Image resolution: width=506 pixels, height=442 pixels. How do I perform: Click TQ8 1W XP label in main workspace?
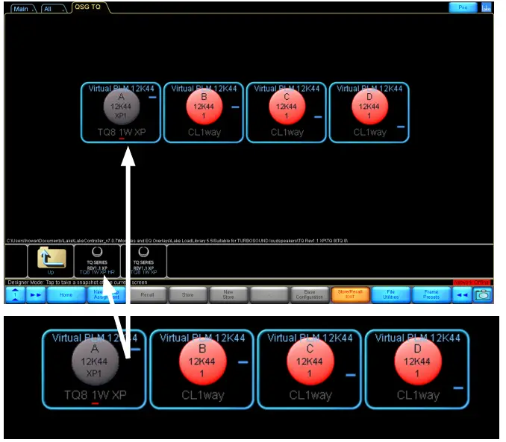click(x=122, y=133)
